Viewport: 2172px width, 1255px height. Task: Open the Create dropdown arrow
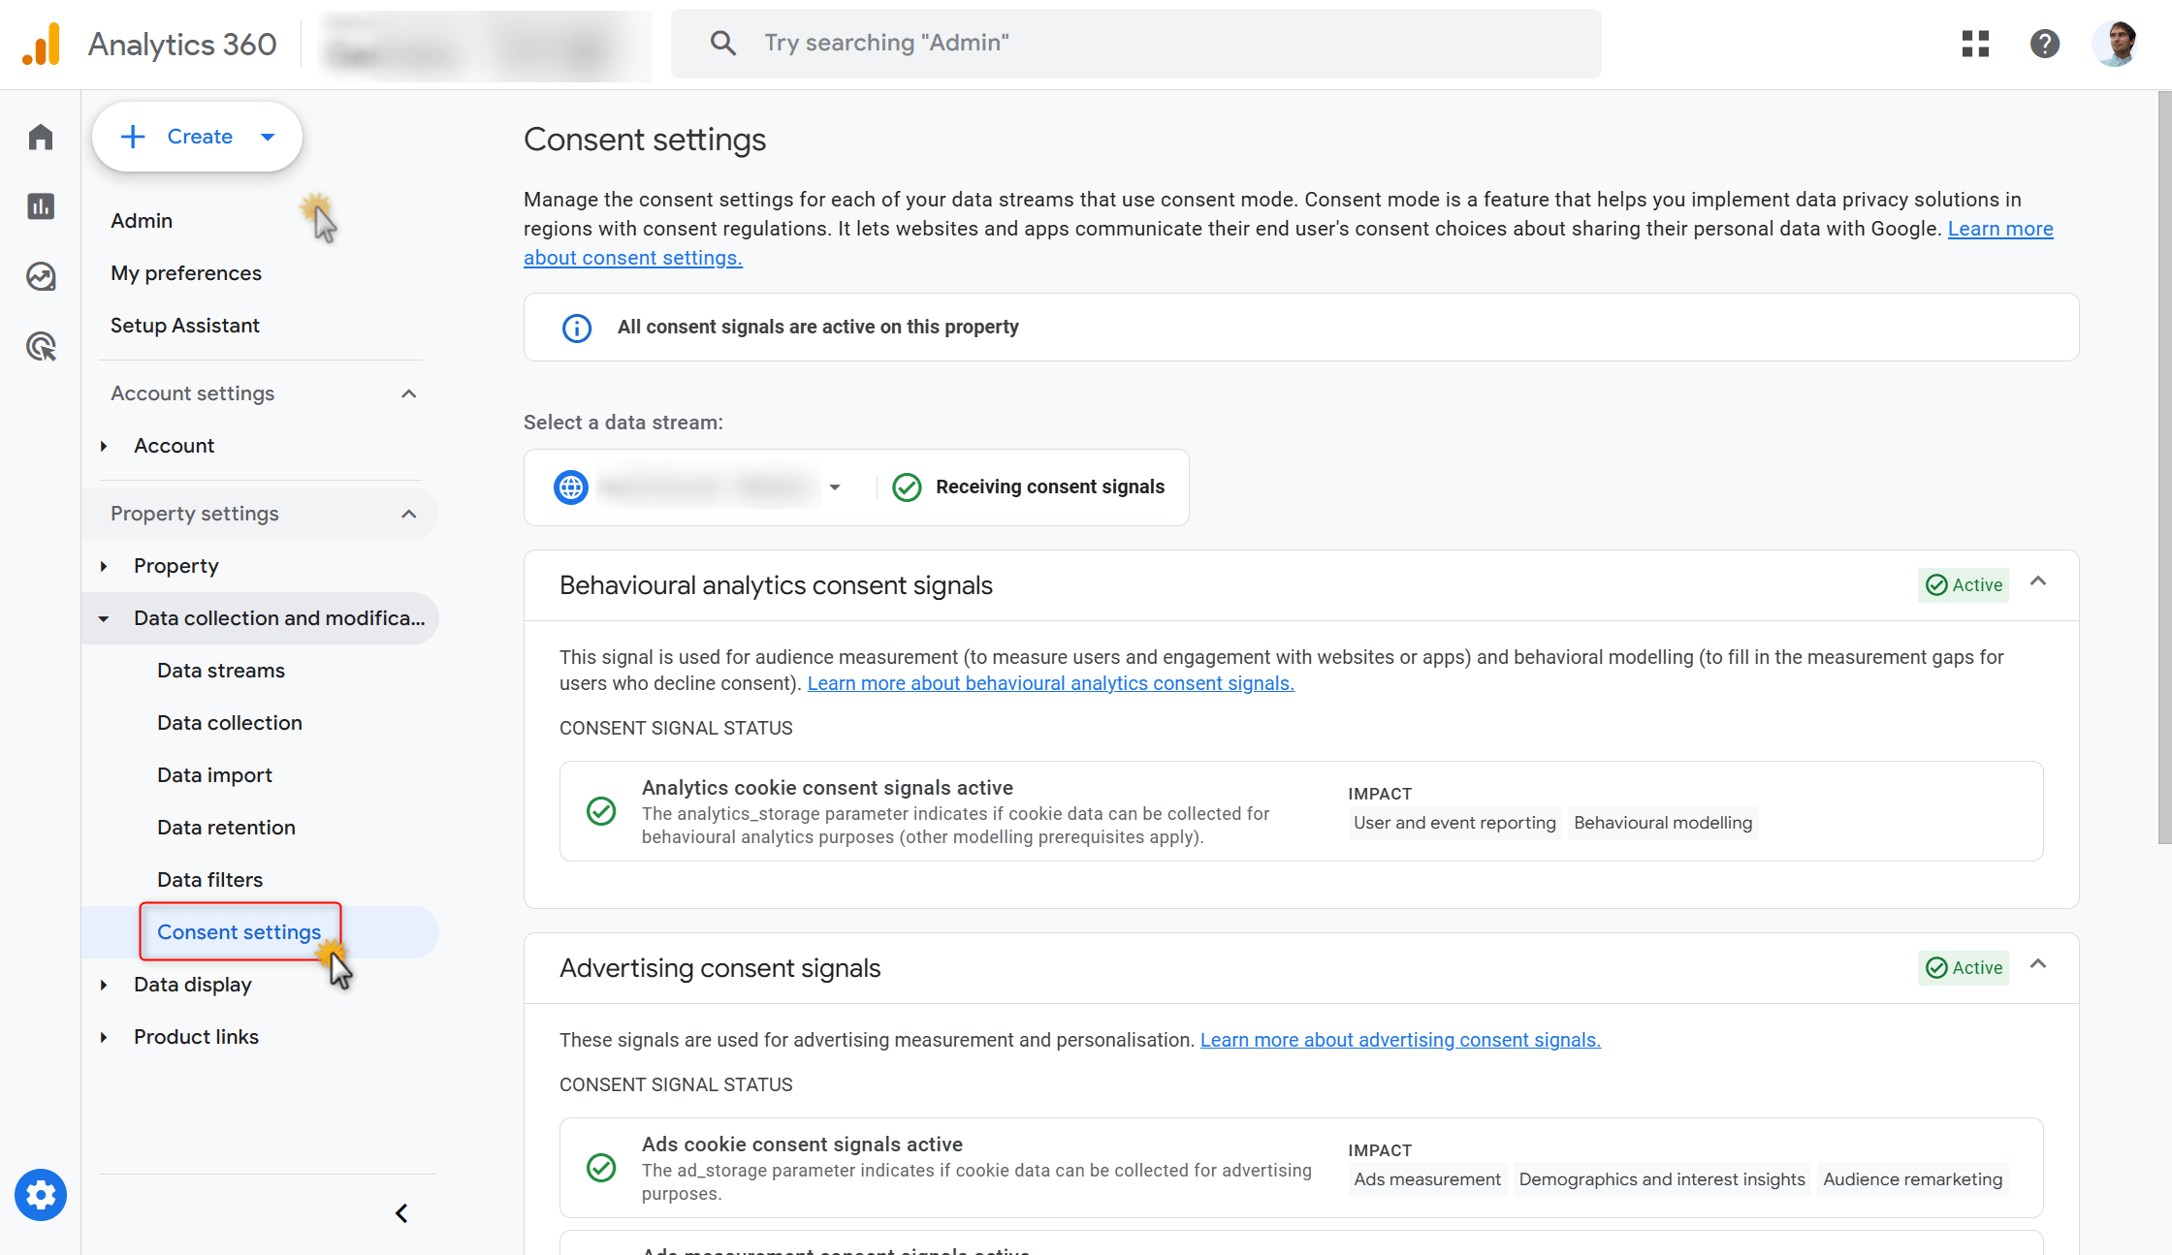point(268,137)
